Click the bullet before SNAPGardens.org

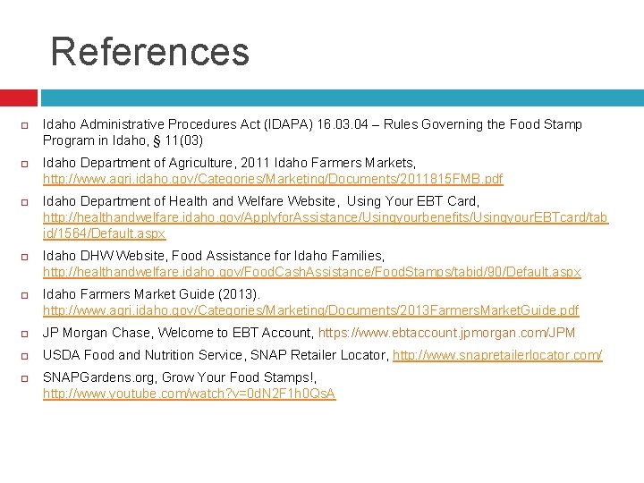tap(25, 378)
